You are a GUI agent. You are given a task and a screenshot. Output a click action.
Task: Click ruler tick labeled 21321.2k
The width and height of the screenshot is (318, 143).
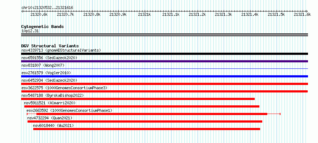click(x=197, y=14)
